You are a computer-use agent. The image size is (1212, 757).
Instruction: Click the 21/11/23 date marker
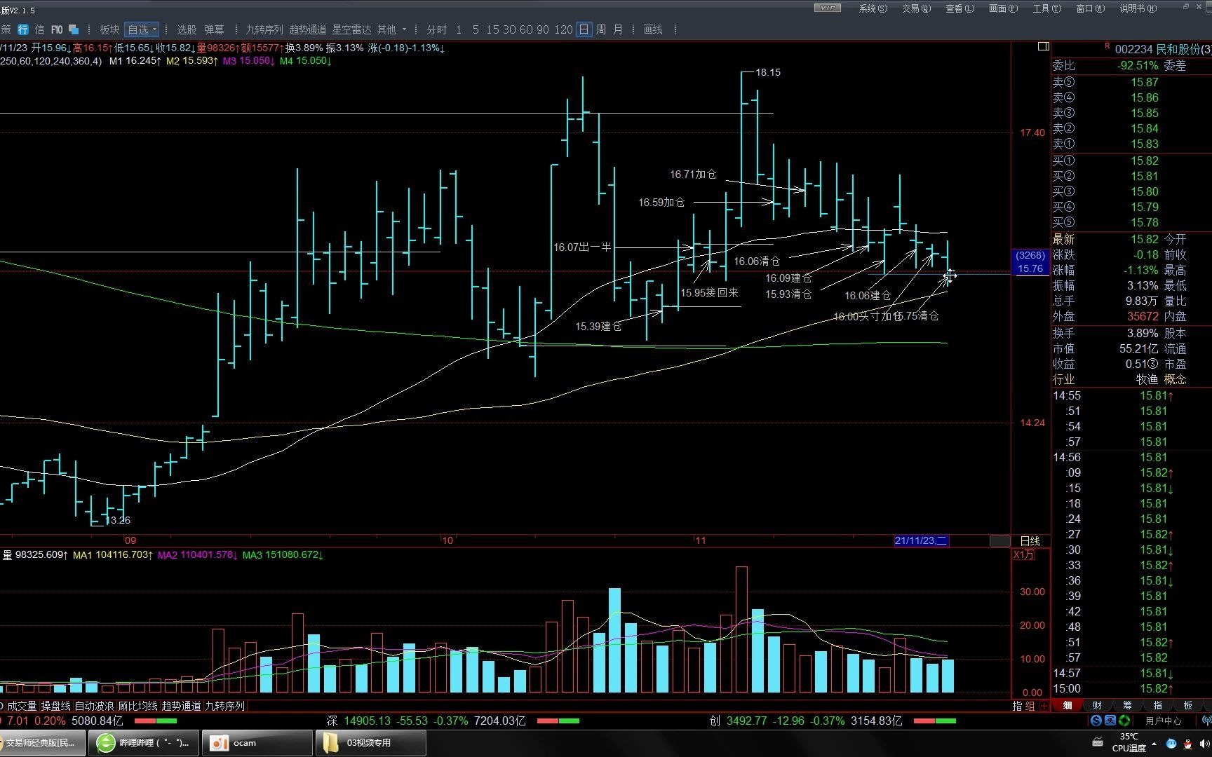[x=921, y=540]
